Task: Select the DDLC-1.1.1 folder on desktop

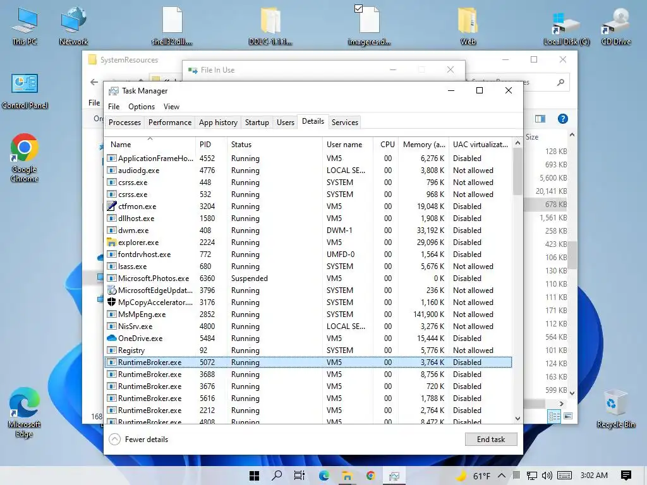Action: click(x=270, y=25)
